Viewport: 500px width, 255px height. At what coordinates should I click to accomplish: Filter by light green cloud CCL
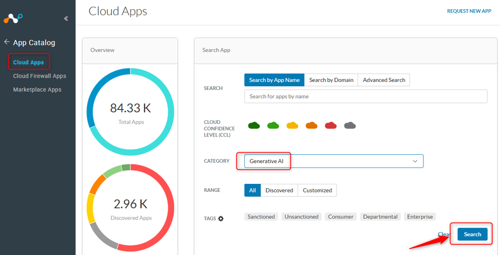[273, 125]
